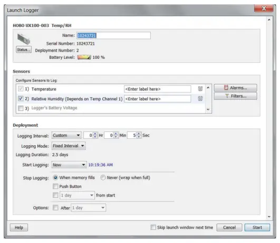Viewport: 280px width, 243px height.
Task: Enable the Options After checkbox
Action: pos(55,208)
